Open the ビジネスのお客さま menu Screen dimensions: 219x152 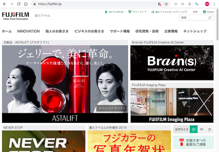(89, 31)
